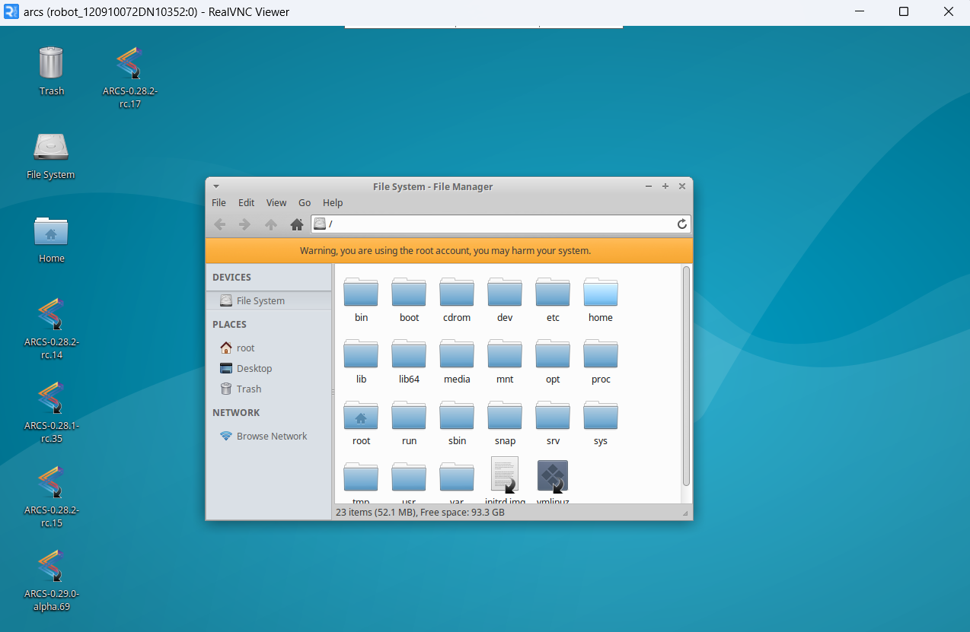Select the initrd.img file icon
Viewport: 970px width, 632px height.
coord(505,475)
